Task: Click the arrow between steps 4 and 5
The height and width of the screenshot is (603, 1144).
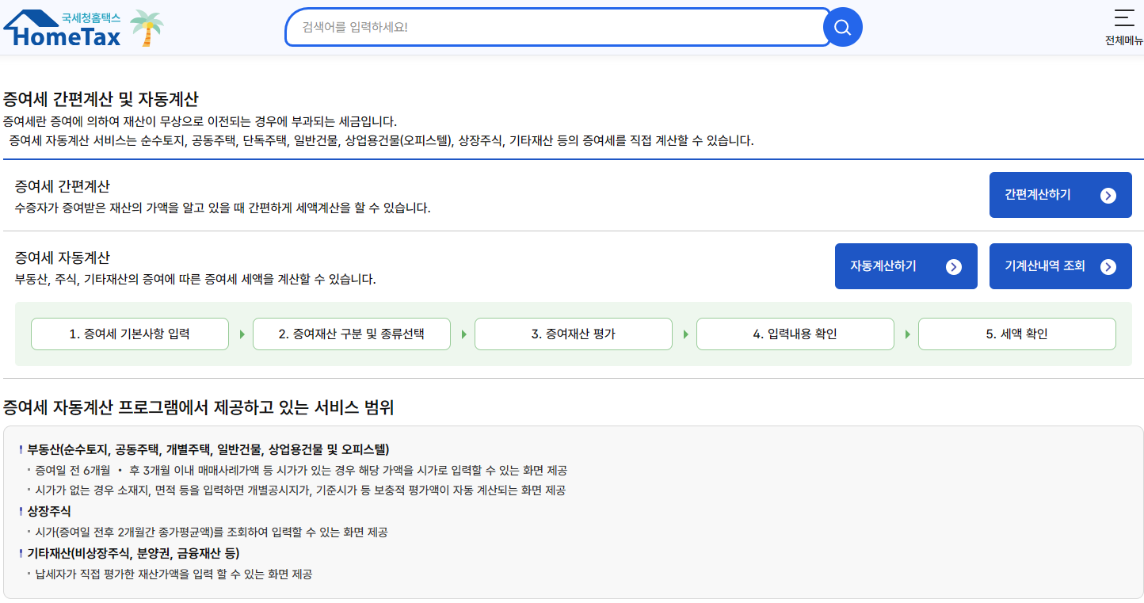Action: tap(907, 334)
